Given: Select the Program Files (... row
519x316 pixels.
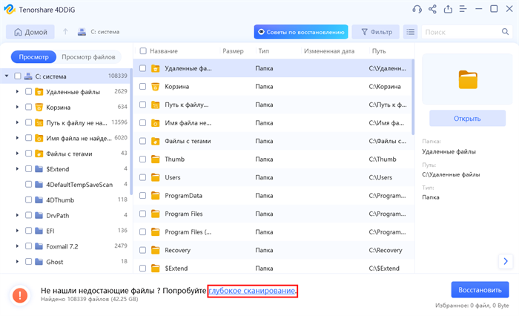Looking at the screenshot, I should [274, 232].
